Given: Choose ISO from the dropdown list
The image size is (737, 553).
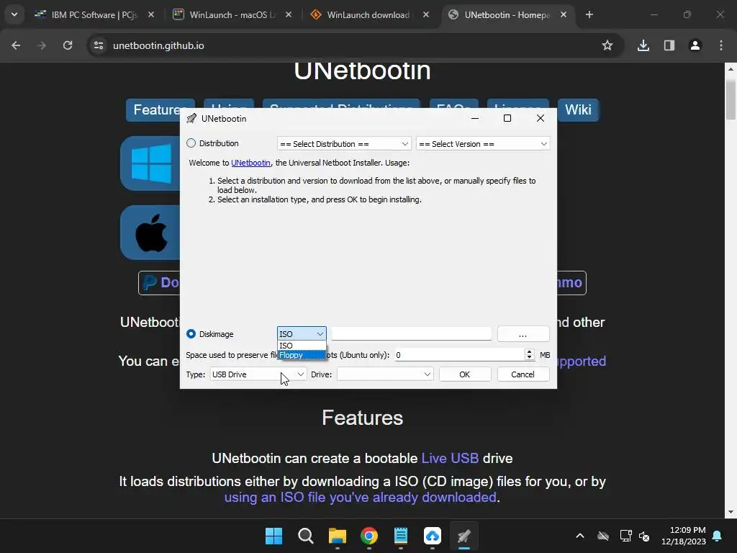Looking at the screenshot, I should click(302, 346).
